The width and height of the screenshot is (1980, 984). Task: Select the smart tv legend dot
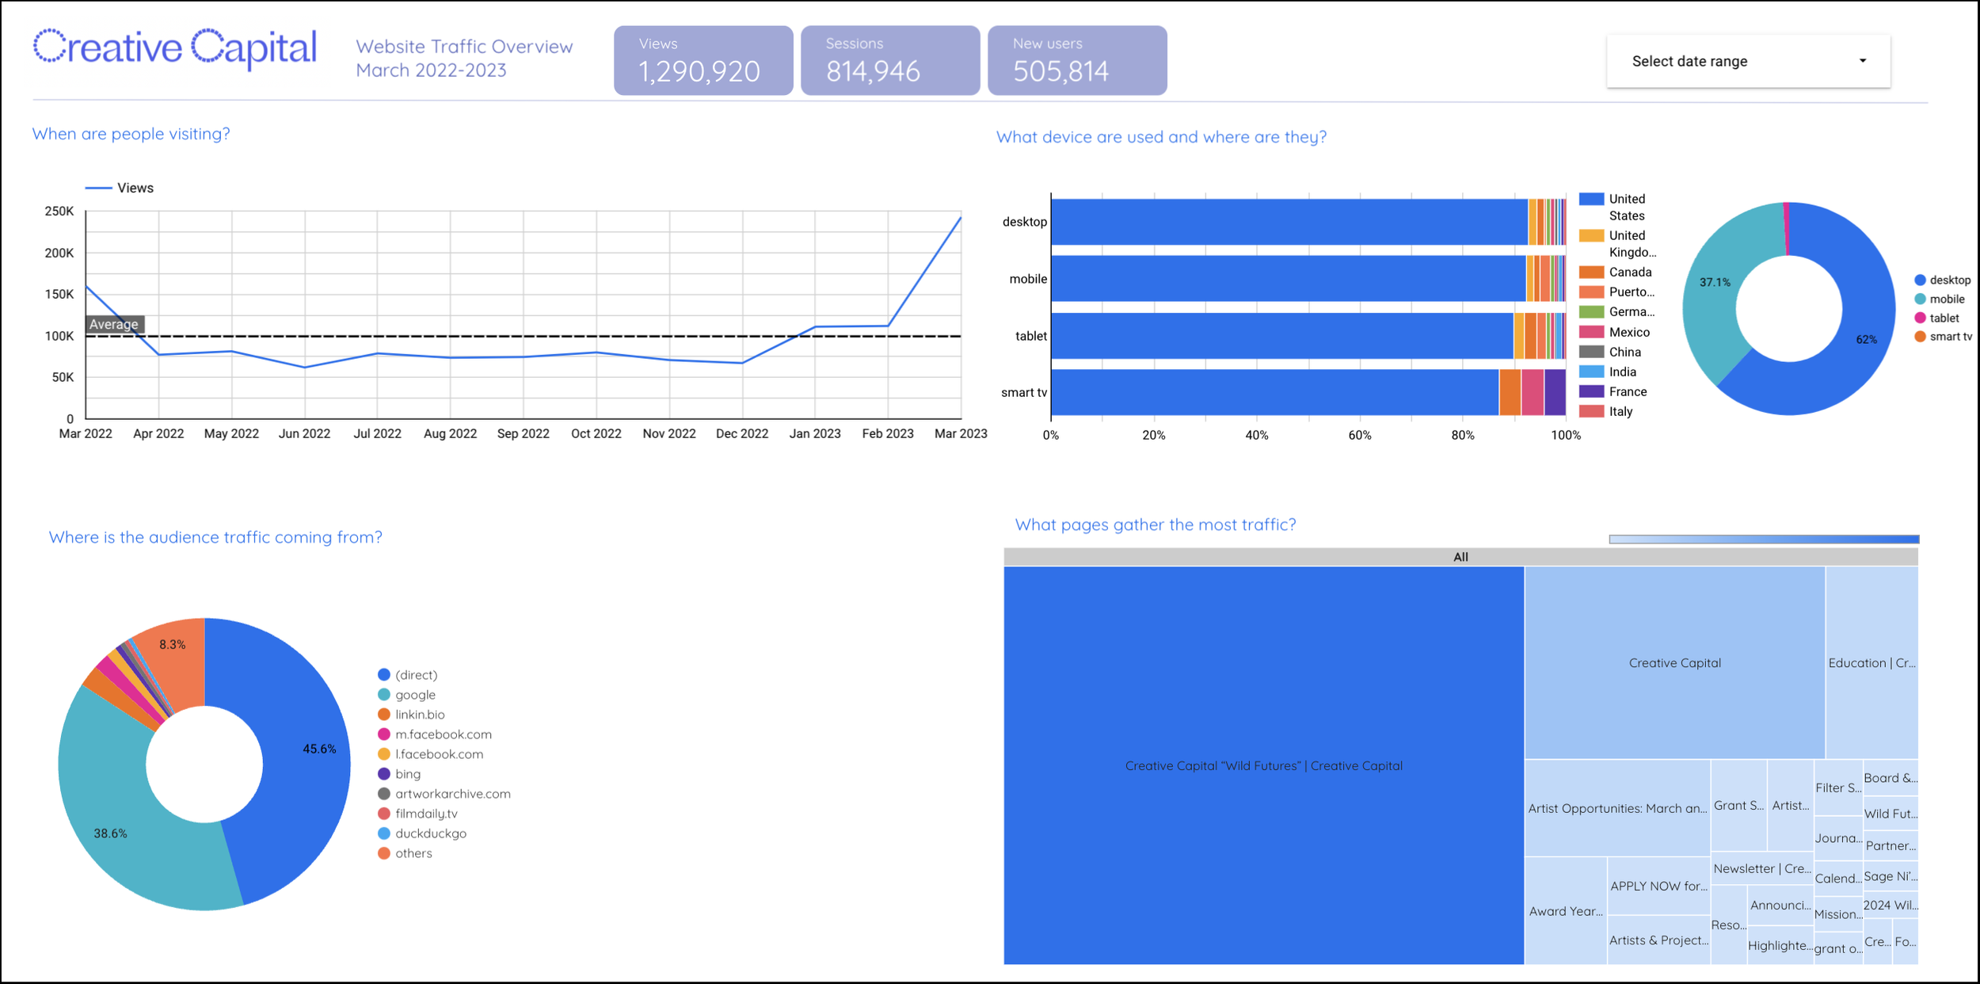1919,337
